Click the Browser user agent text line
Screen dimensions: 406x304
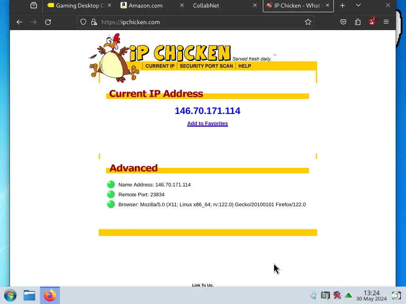[x=212, y=205]
